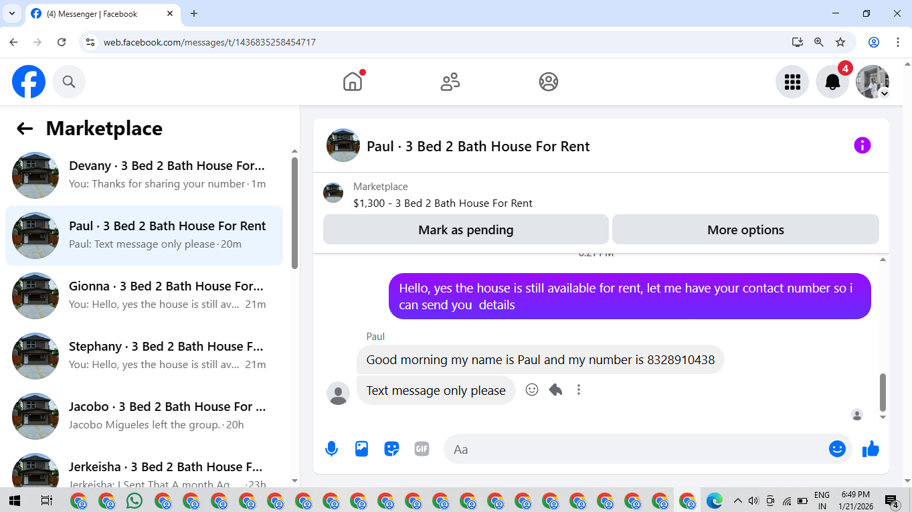Open Stephany conversation in list
The image size is (912, 512).
144,356
